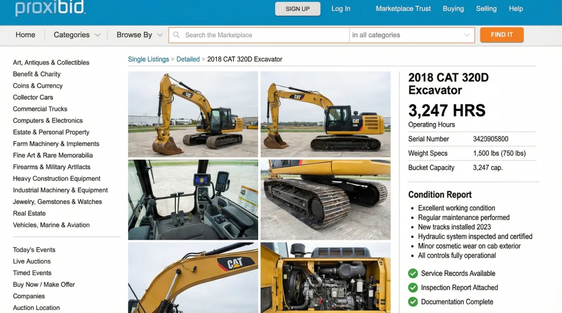Click the search magnifier icon

(x=176, y=35)
